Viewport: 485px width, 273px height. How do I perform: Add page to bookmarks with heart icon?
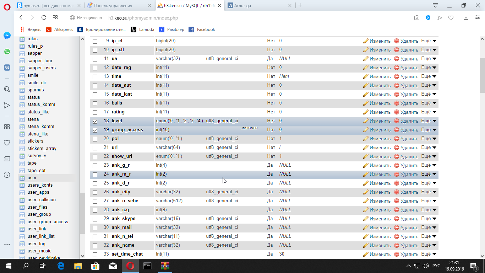point(451,18)
